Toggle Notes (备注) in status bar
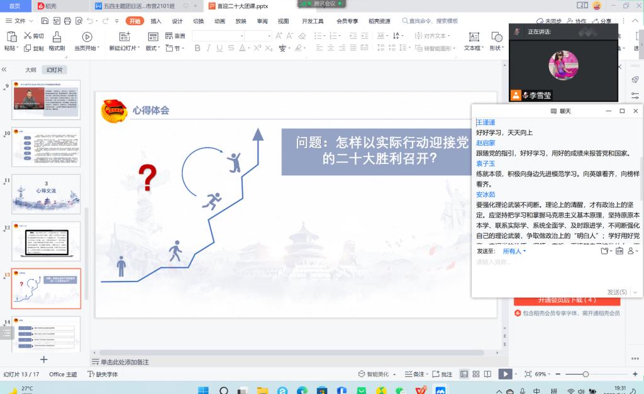 click(x=416, y=374)
